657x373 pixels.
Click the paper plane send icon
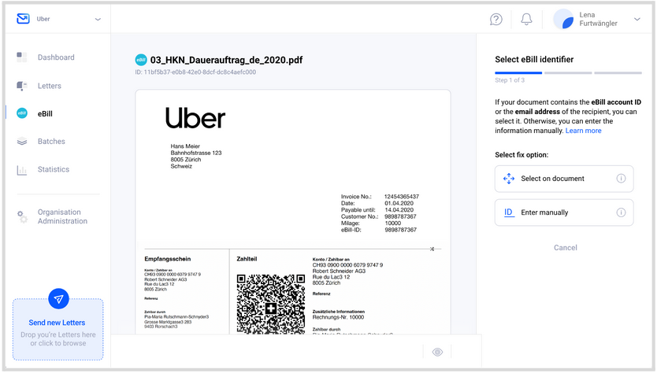pyautogui.click(x=58, y=299)
